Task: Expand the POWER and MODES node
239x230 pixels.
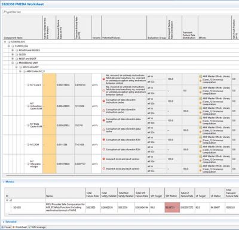Action: pyautogui.click(x=13, y=50)
